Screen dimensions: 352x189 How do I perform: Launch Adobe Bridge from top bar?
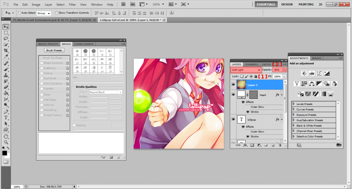click(x=123, y=4)
